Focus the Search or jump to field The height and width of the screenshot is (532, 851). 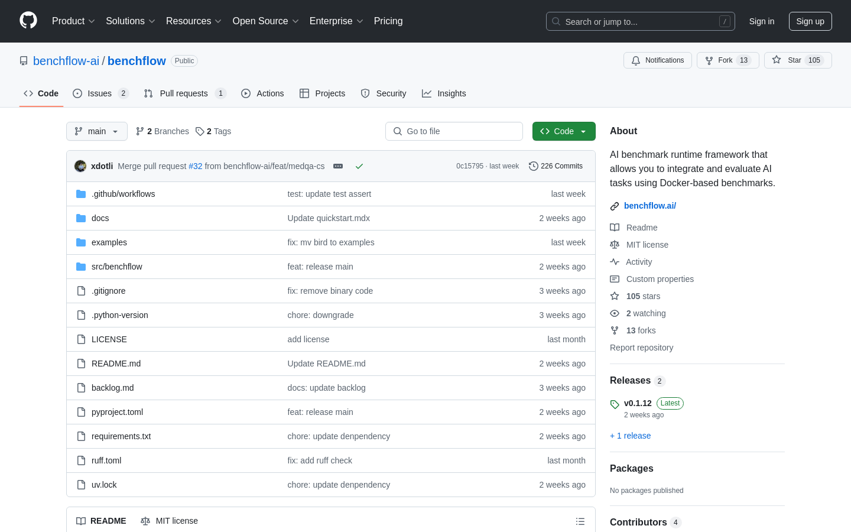click(641, 21)
